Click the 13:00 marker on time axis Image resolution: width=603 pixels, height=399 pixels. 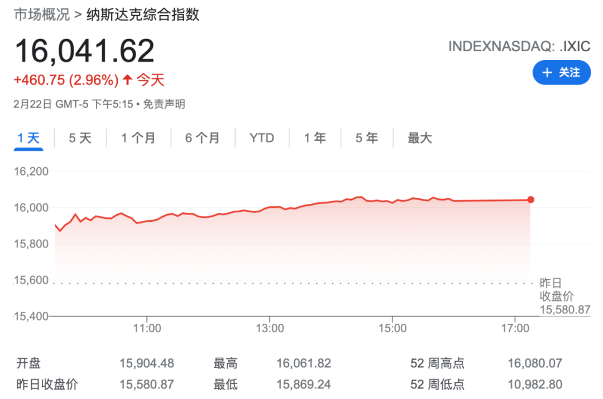coord(270,328)
